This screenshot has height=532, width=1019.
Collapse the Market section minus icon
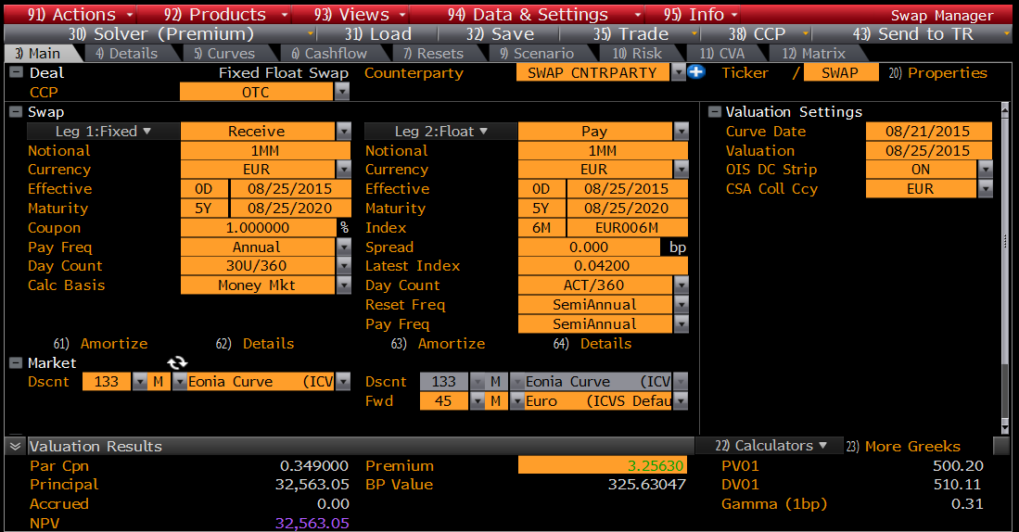[x=16, y=363]
